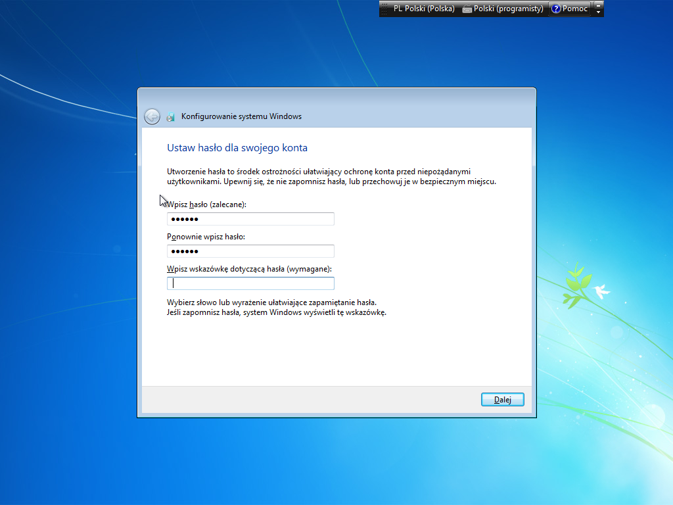This screenshot has height=505, width=673.
Task: Click the paragraph starting 'Utworzenie hasła to środek ostrożności'
Action: point(331,176)
